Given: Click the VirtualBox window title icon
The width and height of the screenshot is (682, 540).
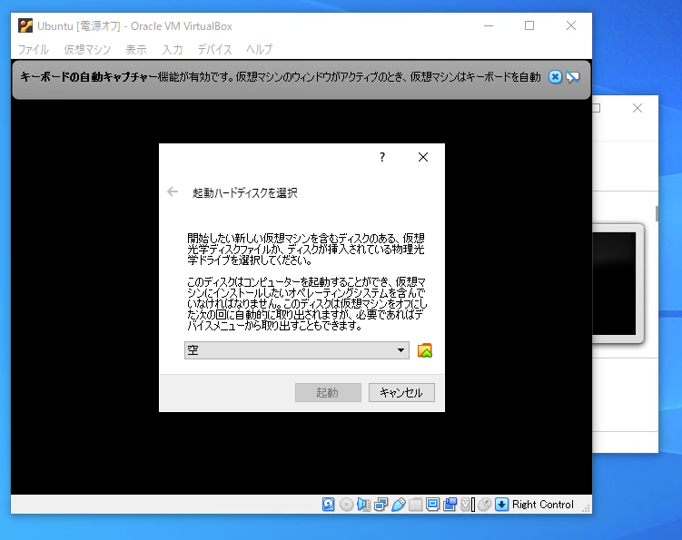Looking at the screenshot, I should [x=25, y=26].
